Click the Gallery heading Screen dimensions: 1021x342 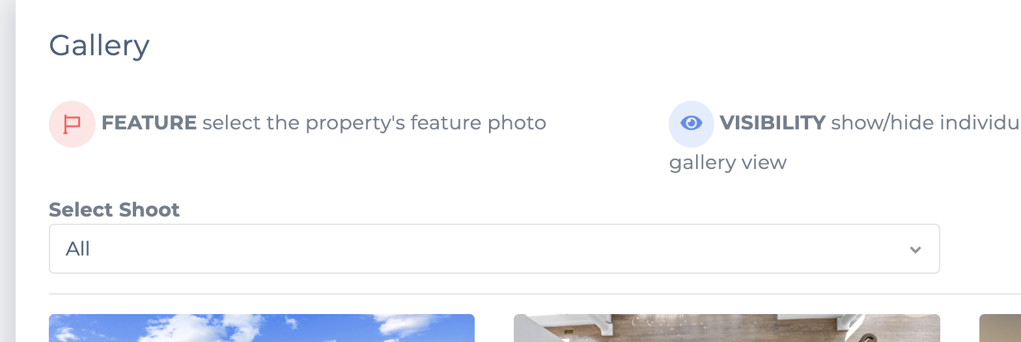[99, 46]
